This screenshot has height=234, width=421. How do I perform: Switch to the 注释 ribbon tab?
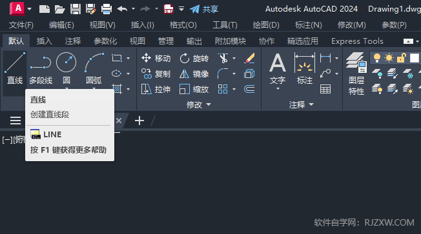[x=73, y=41]
